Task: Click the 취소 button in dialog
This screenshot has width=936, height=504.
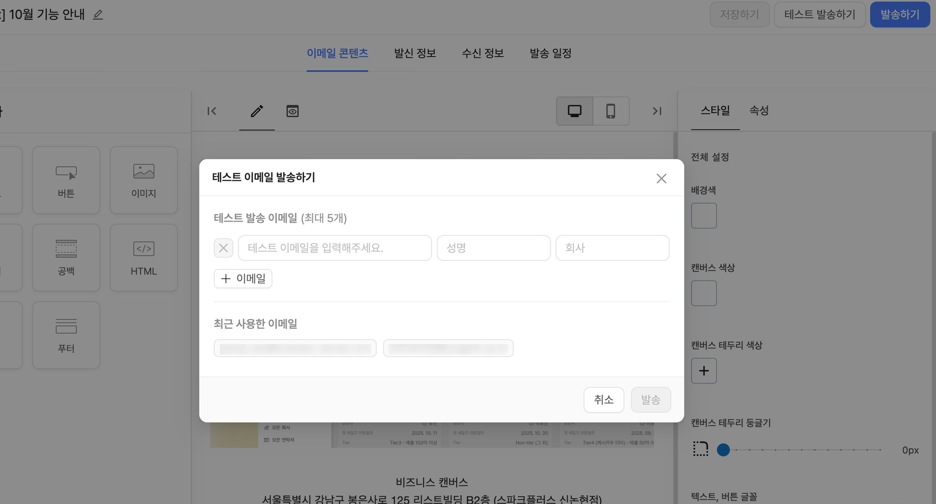Action: [603, 400]
